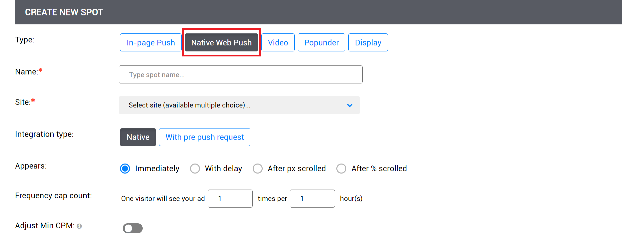Choose After px scrolled option
Image resolution: width=632 pixels, height=250 pixels.
pyautogui.click(x=258, y=169)
